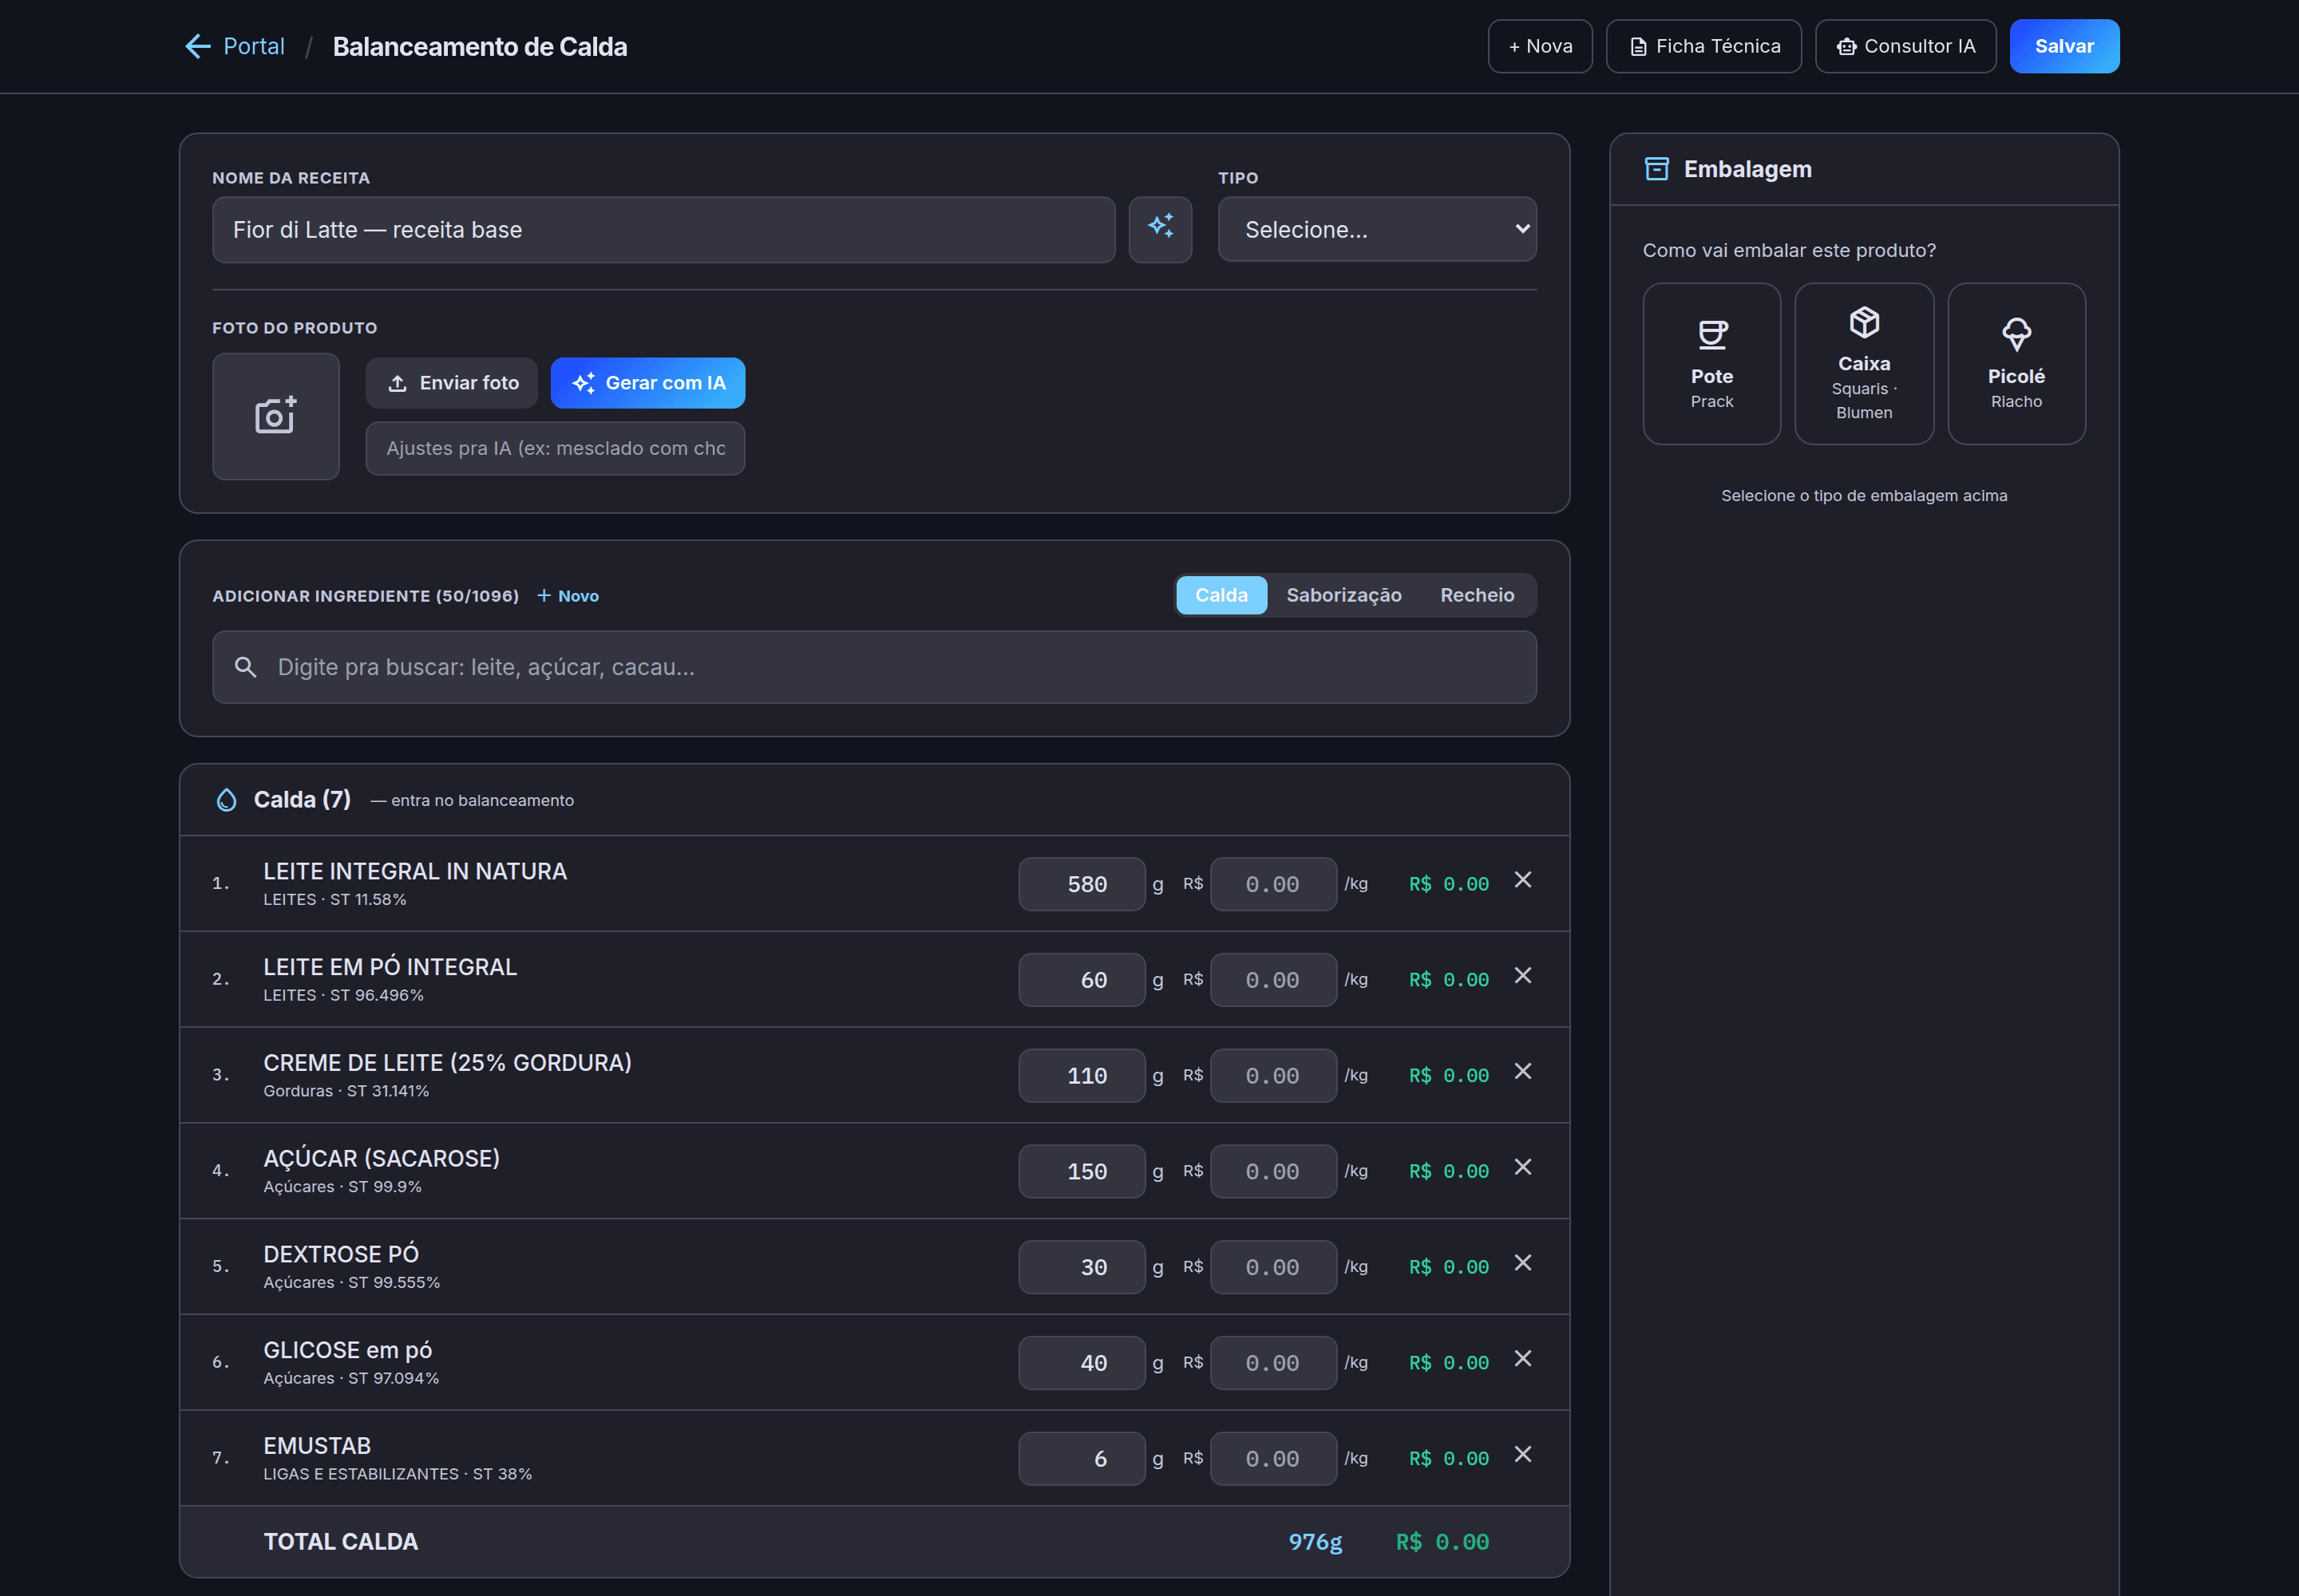Open Ficha Técnica
This screenshot has width=2299, height=1596.
point(1703,46)
